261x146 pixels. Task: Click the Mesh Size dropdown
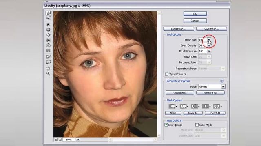click(210, 130)
